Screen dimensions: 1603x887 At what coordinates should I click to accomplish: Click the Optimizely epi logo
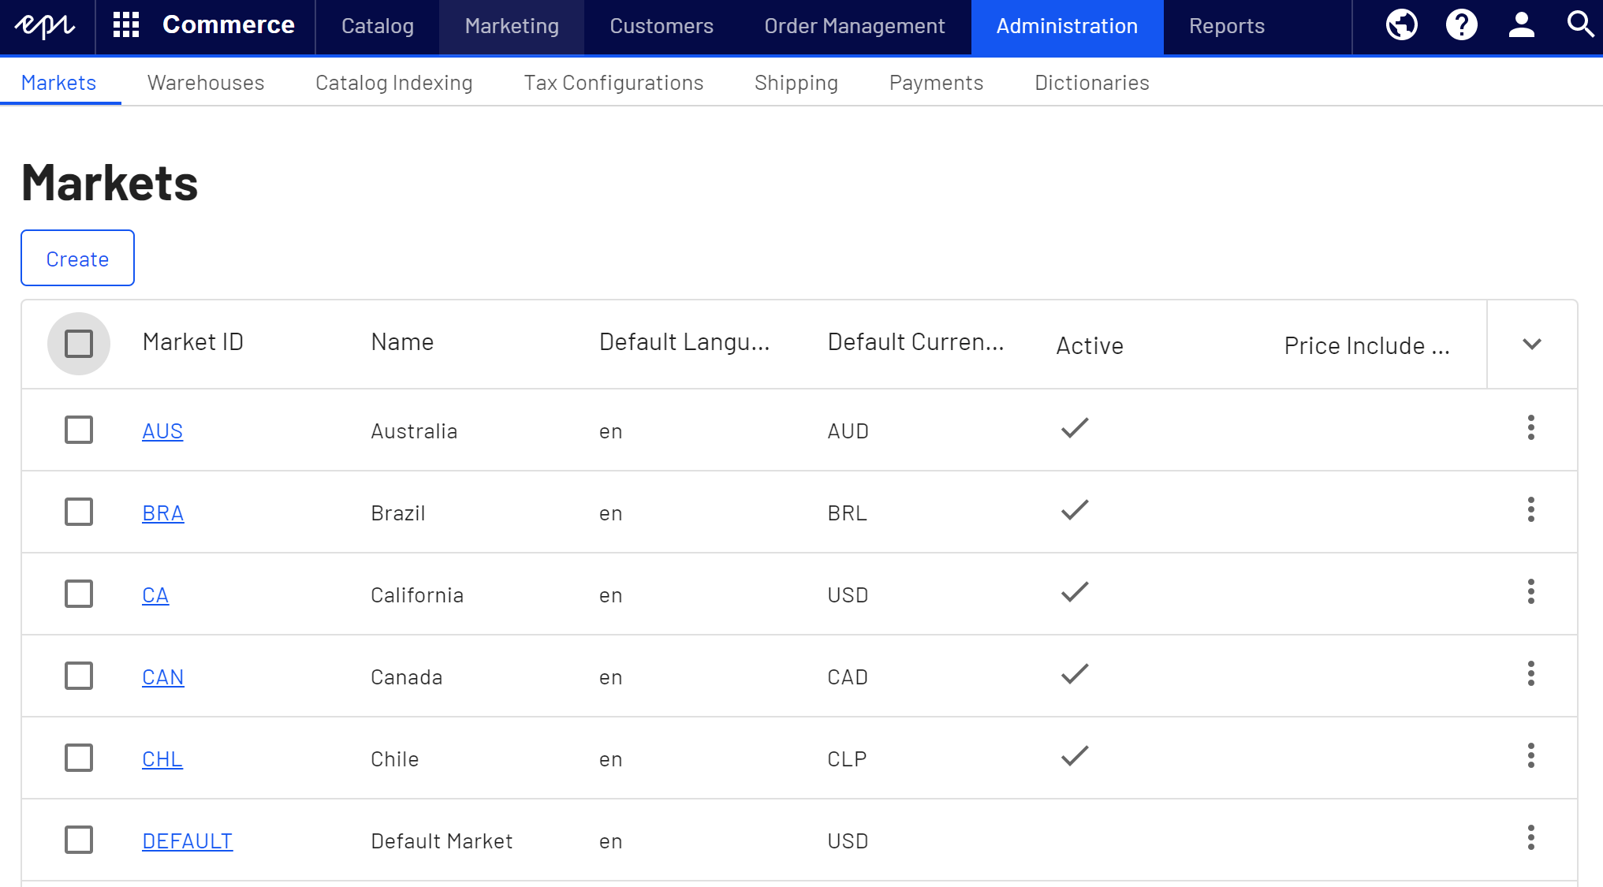(46, 26)
